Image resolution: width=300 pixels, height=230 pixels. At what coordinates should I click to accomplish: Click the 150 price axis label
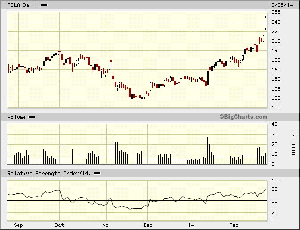pyautogui.click(x=276, y=79)
